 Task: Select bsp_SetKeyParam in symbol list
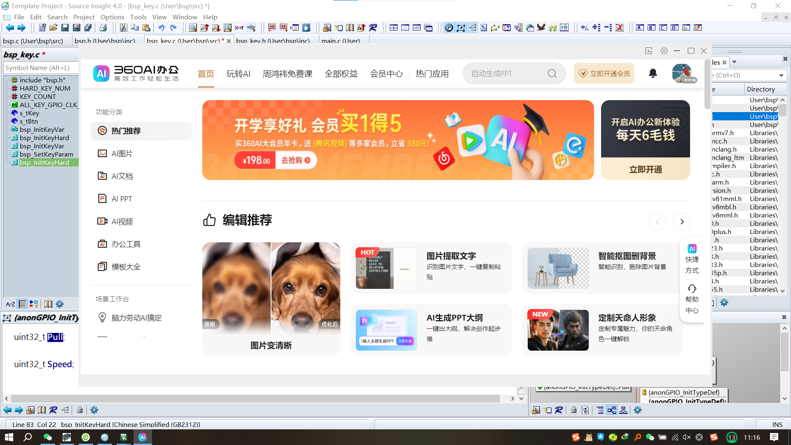tap(46, 154)
